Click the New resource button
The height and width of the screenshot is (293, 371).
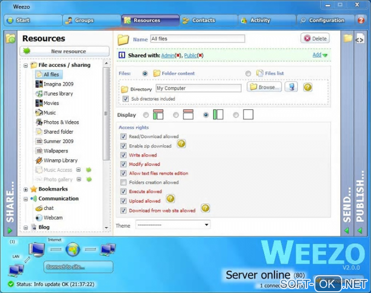point(65,51)
